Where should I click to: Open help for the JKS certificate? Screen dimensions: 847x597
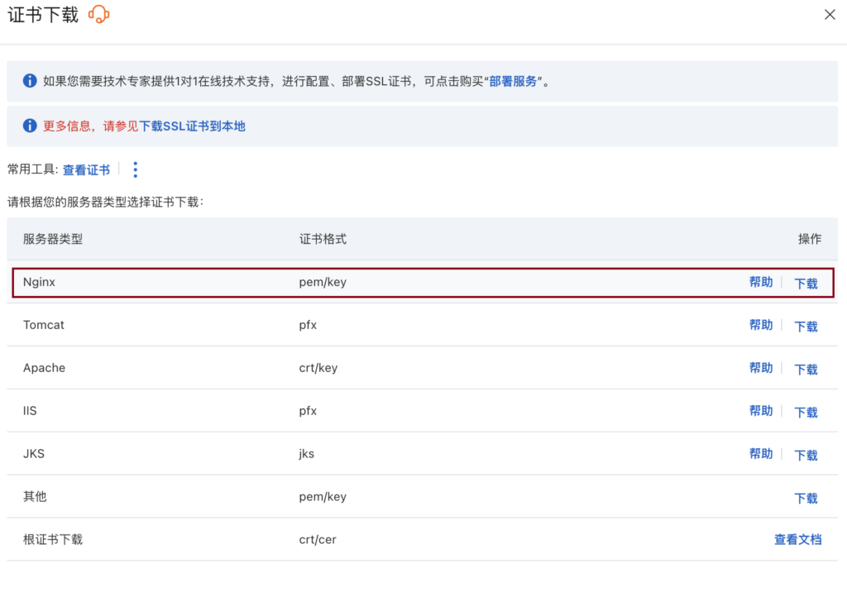click(x=761, y=454)
